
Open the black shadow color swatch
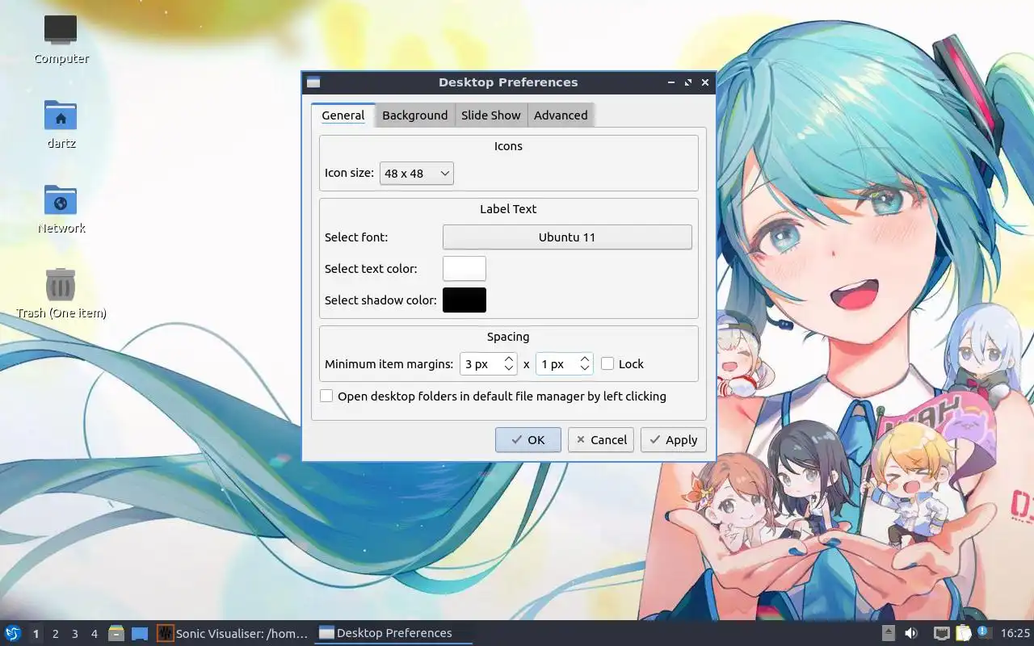[464, 300]
